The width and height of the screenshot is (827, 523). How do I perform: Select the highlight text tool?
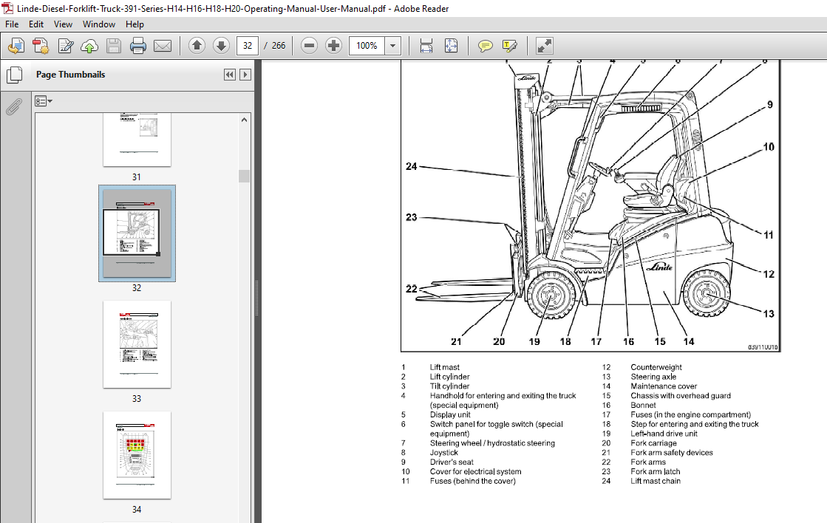(x=510, y=46)
